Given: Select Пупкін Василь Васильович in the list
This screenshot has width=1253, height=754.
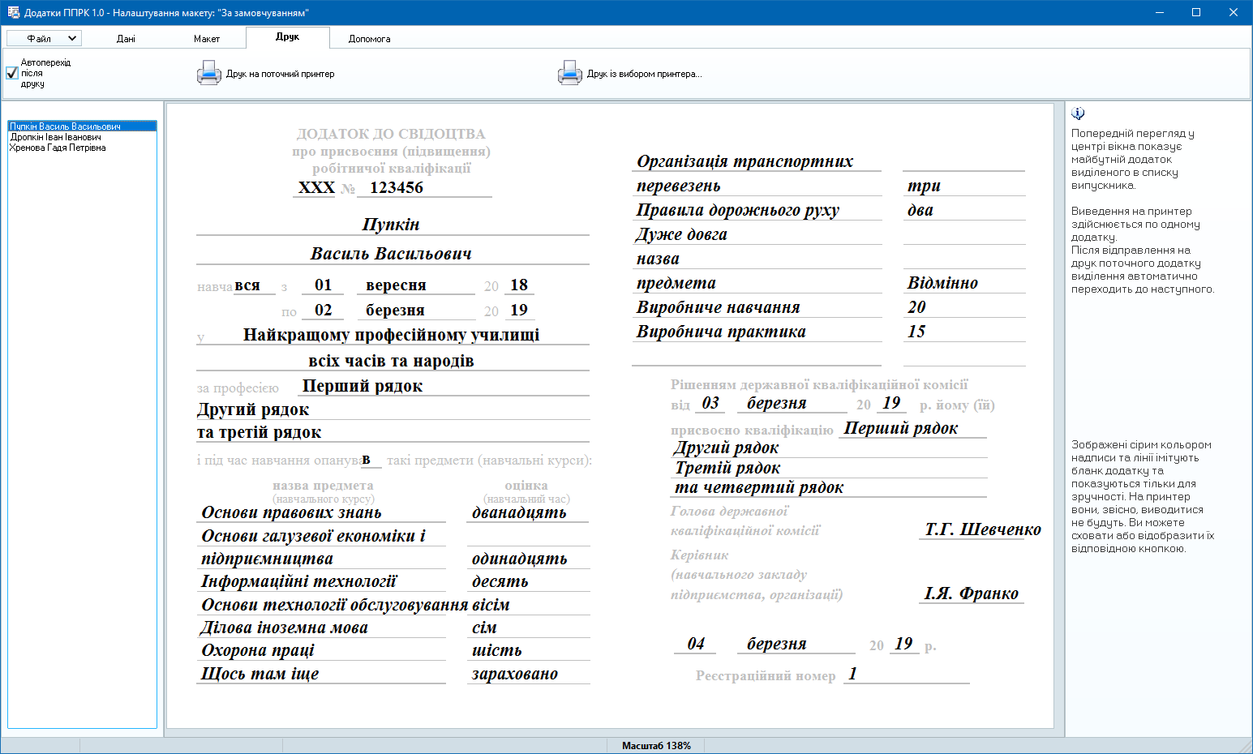Looking at the screenshot, I should pyautogui.click(x=66, y=126).
